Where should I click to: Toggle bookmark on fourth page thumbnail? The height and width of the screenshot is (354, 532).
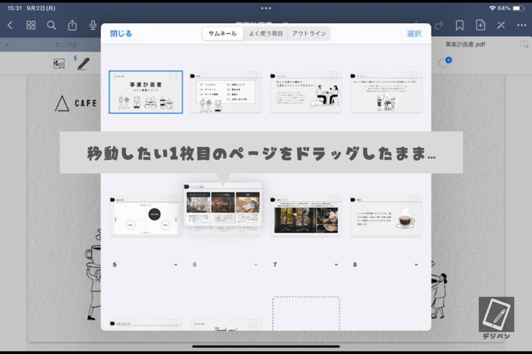click(415, 76)
